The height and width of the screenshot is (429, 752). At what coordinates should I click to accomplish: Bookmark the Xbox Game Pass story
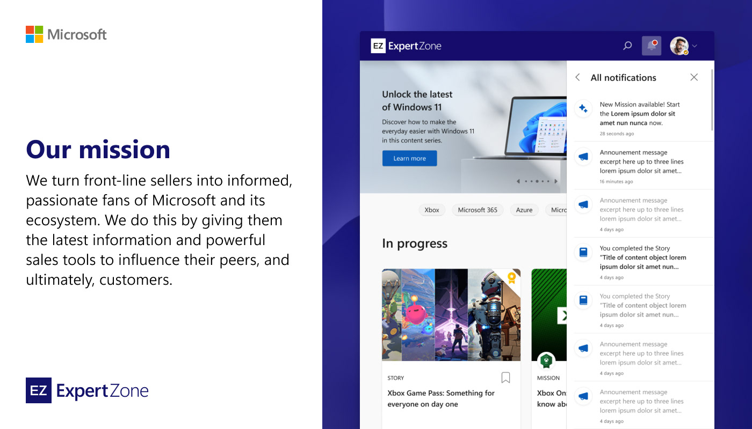(x=505, y=378)
